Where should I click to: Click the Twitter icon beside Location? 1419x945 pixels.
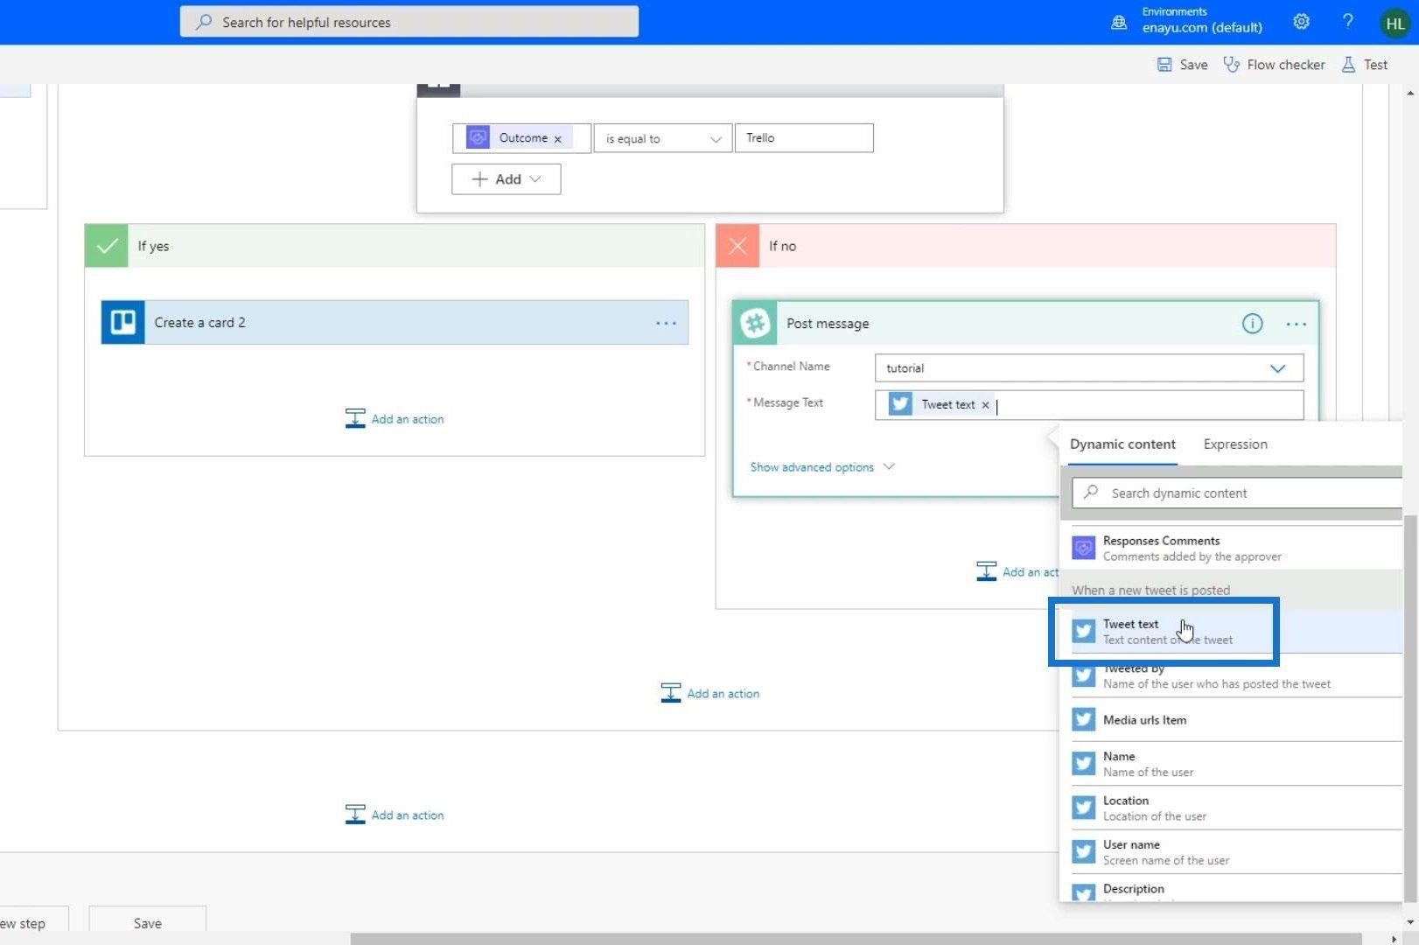pos(1083,808)
